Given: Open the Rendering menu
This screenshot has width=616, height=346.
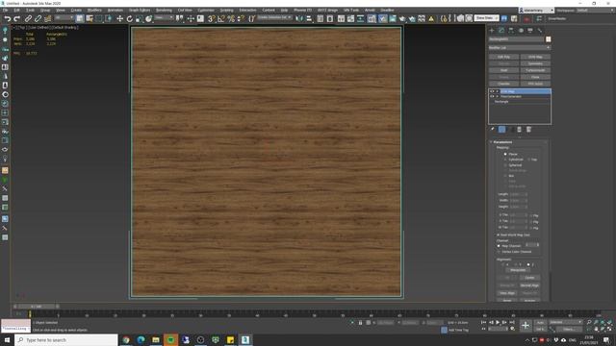Looking at the screenshot, I should 164,11.
